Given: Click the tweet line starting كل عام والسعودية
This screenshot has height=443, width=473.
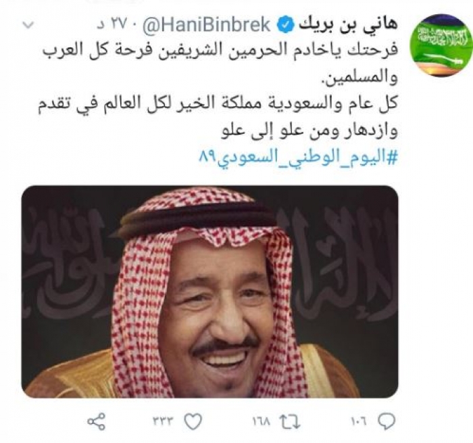Looking at the screenshot, I should coord(218,104).
